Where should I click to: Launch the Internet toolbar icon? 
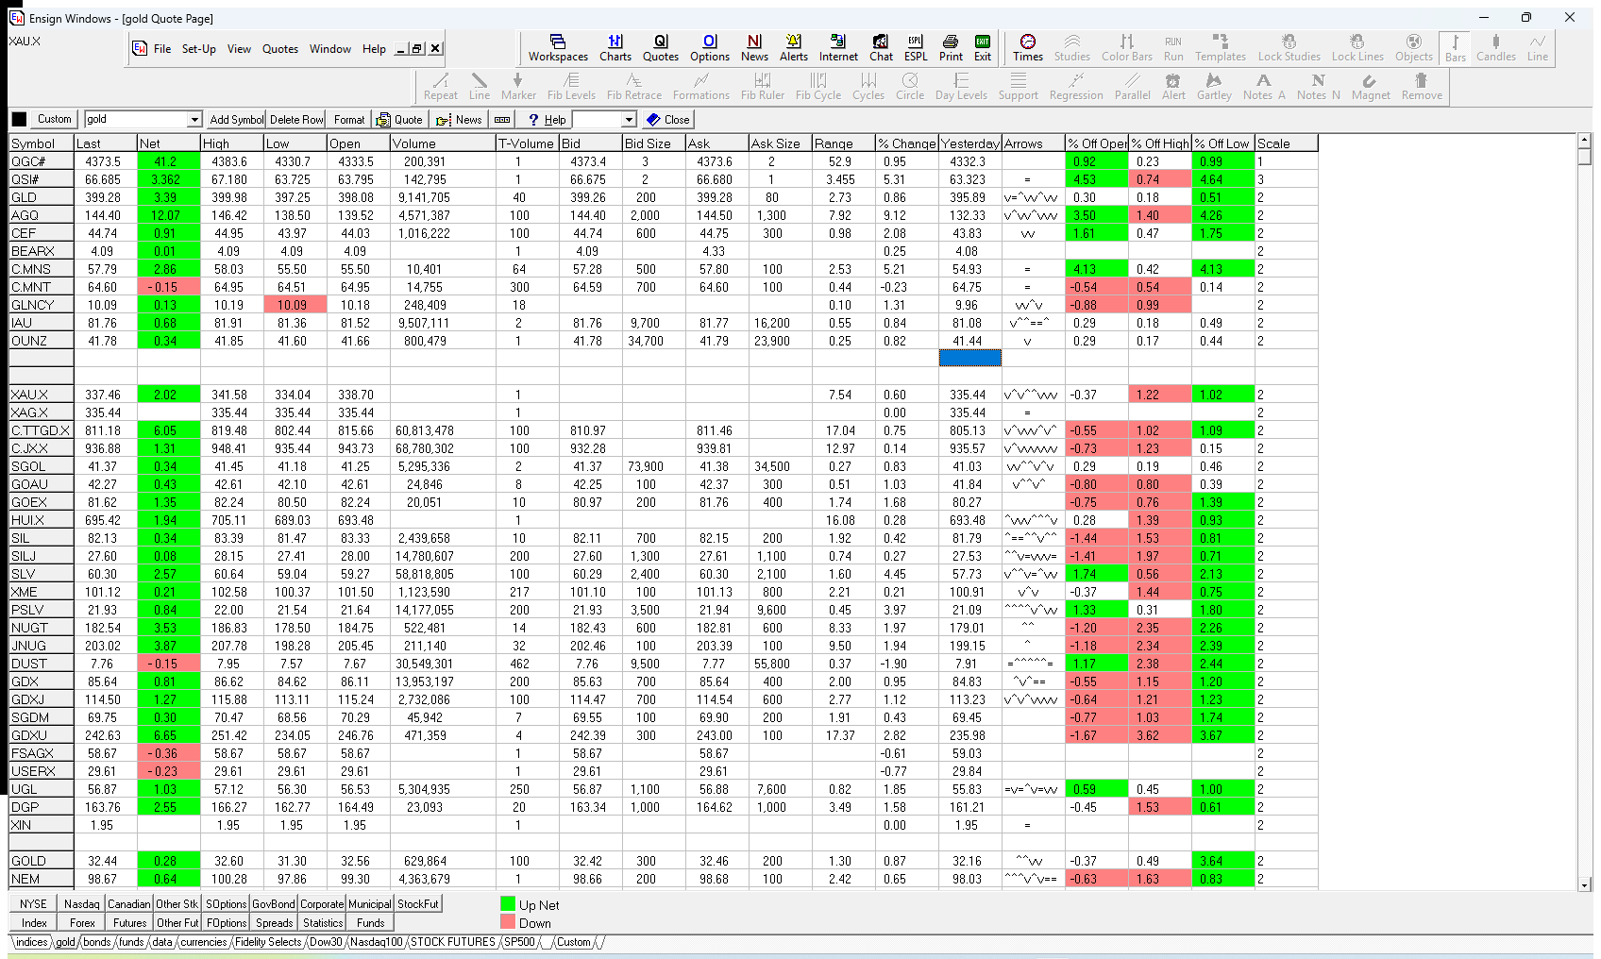(x=838, y=47)
